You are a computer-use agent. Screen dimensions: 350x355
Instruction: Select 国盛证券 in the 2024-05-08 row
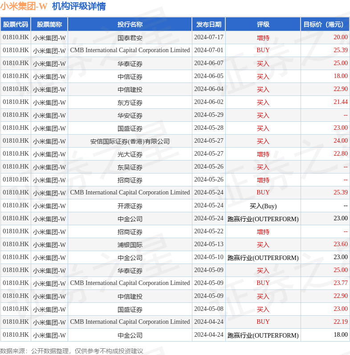pos(130,309)
